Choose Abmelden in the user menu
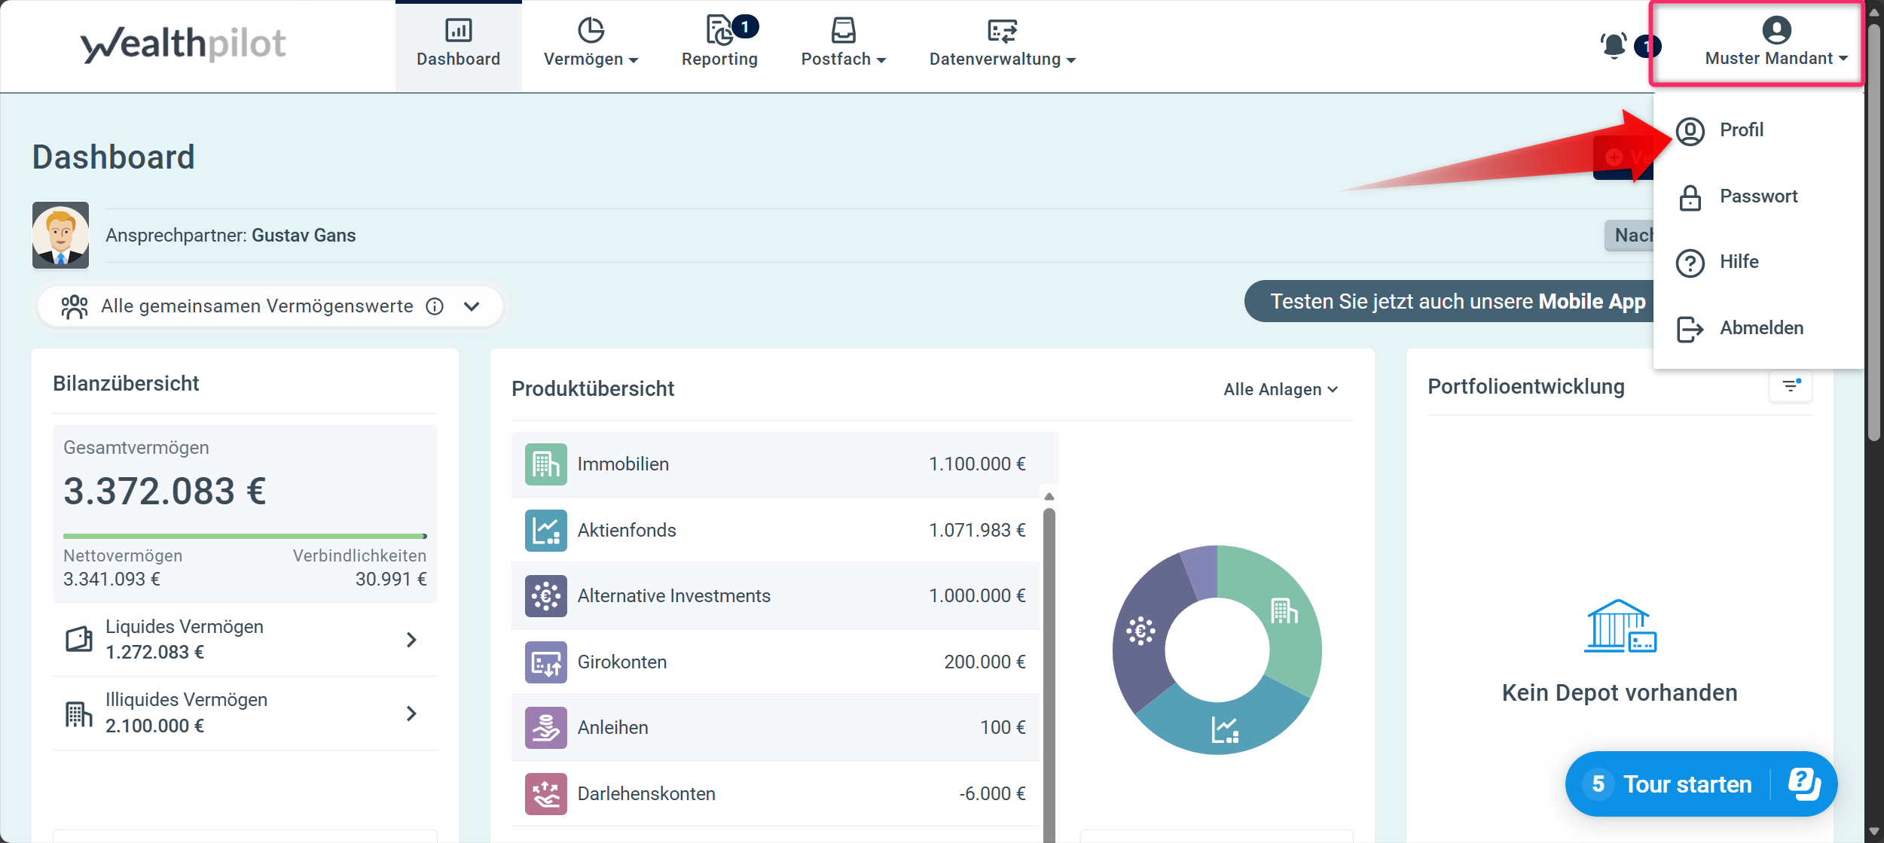 pyautogui.click(x=1760, y=328)
